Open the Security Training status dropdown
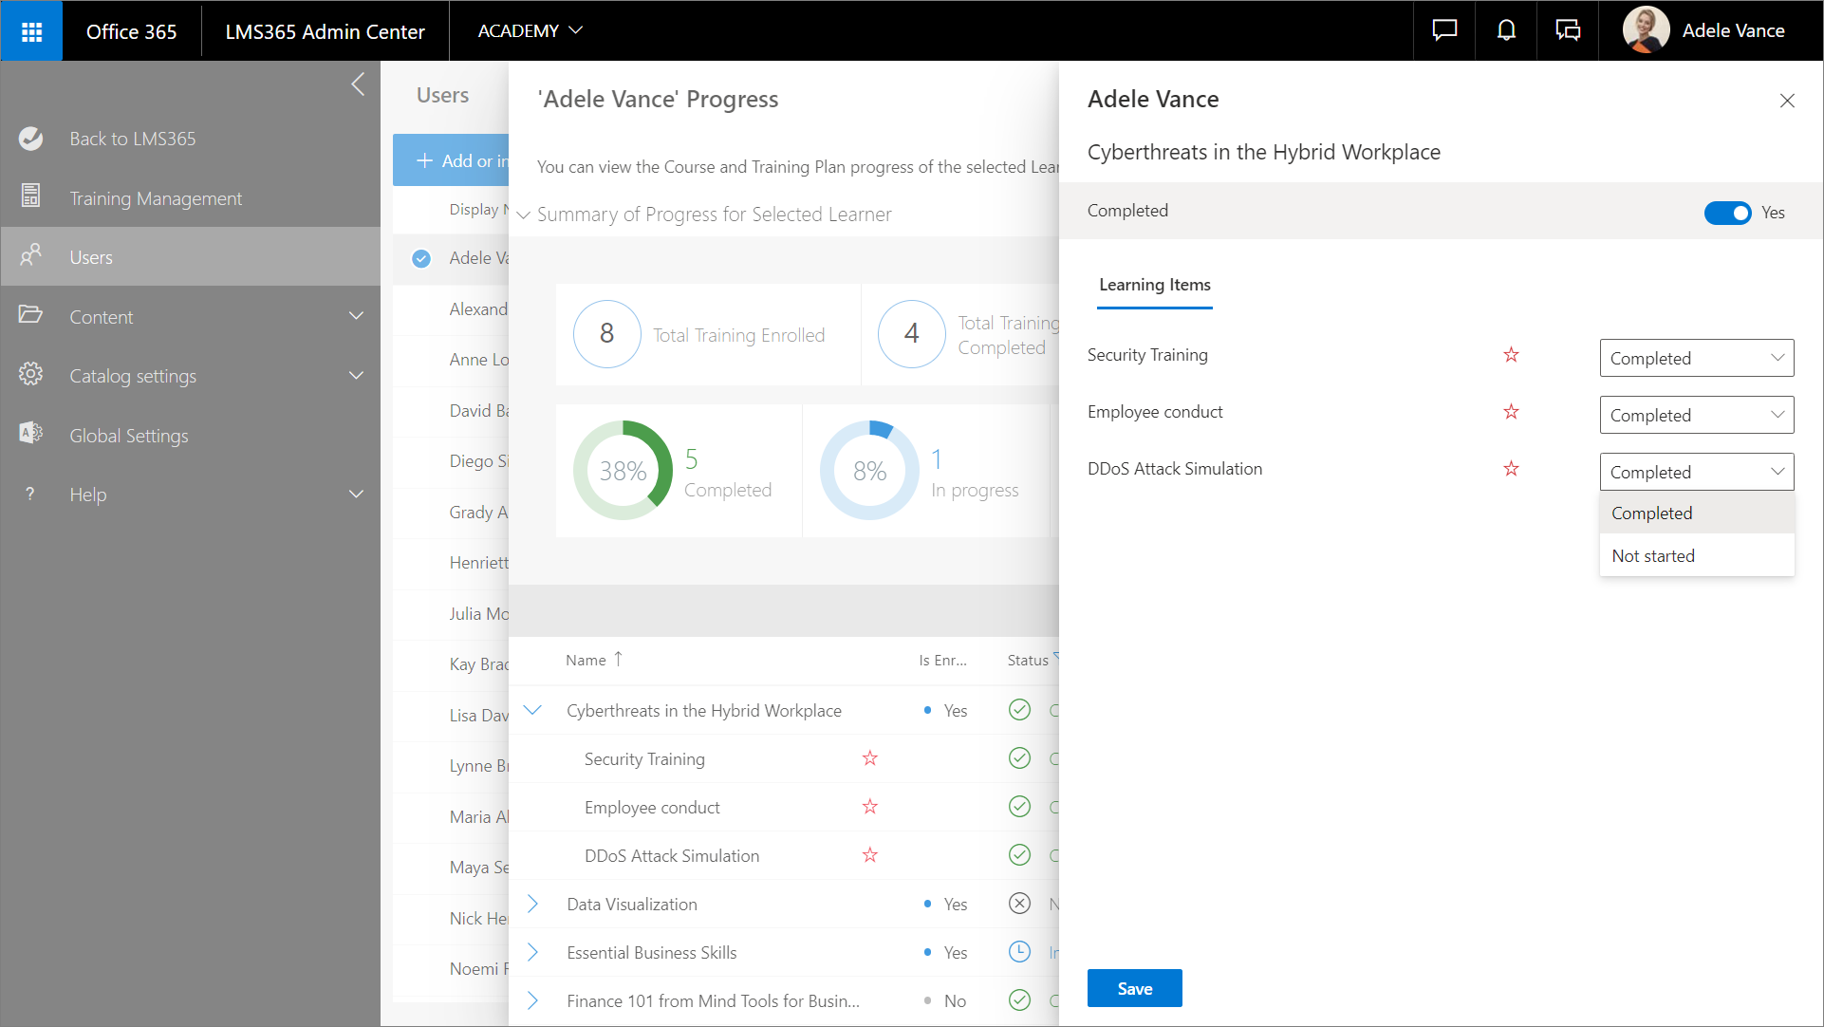The width and height of the screenshot is (1824, 1027). point(1696,358)
